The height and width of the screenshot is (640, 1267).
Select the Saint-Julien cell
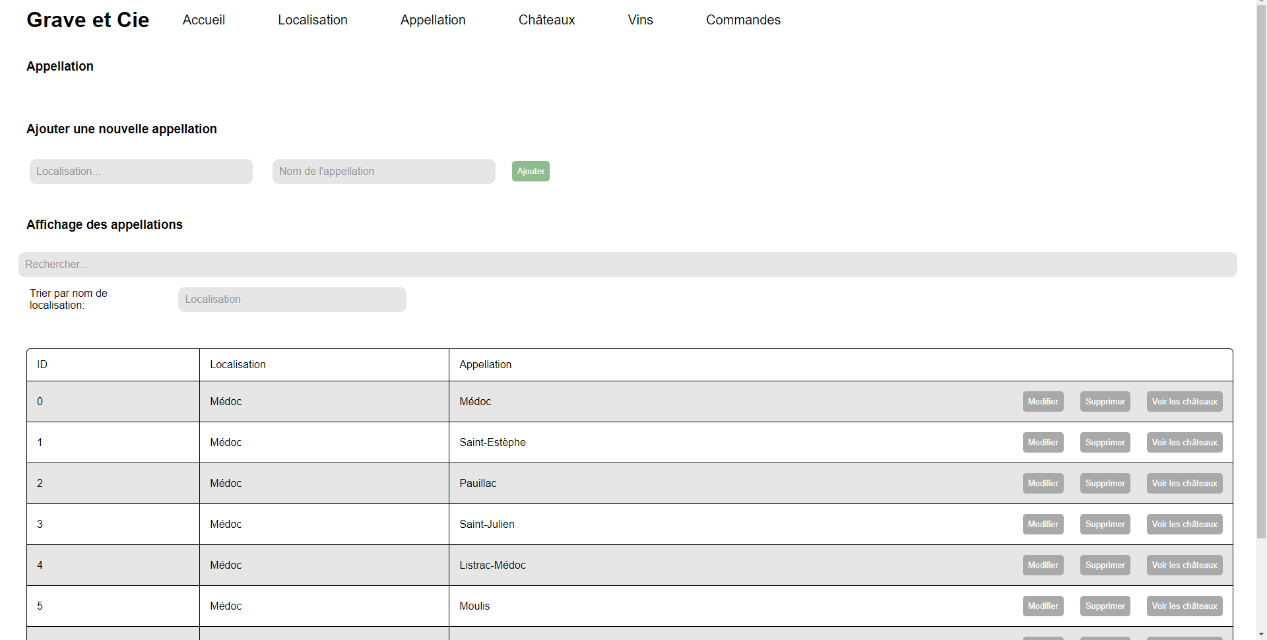click(487, 525)
